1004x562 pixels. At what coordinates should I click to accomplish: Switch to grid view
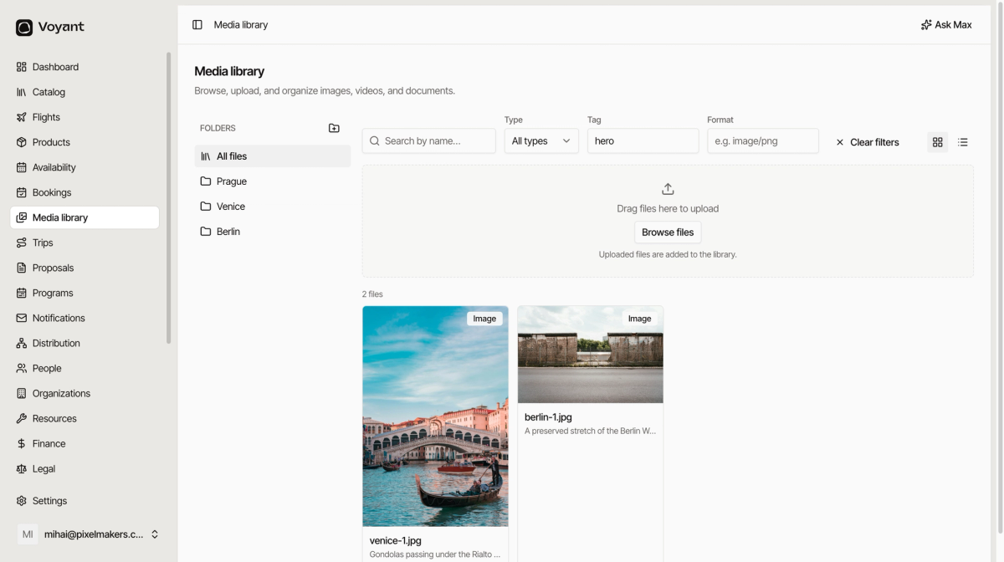[x=937, y=142]
